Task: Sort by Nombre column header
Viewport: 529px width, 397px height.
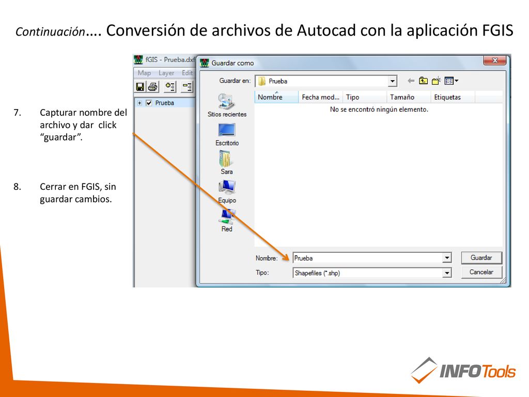Action: (276, 97)
